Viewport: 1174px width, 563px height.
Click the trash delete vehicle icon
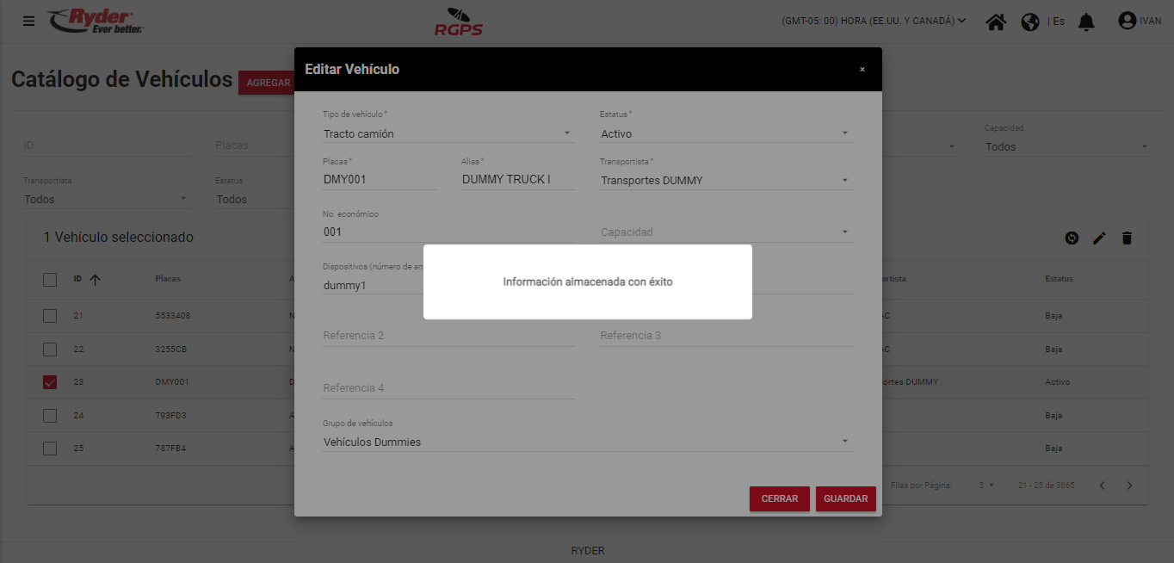coord(1127,238)
